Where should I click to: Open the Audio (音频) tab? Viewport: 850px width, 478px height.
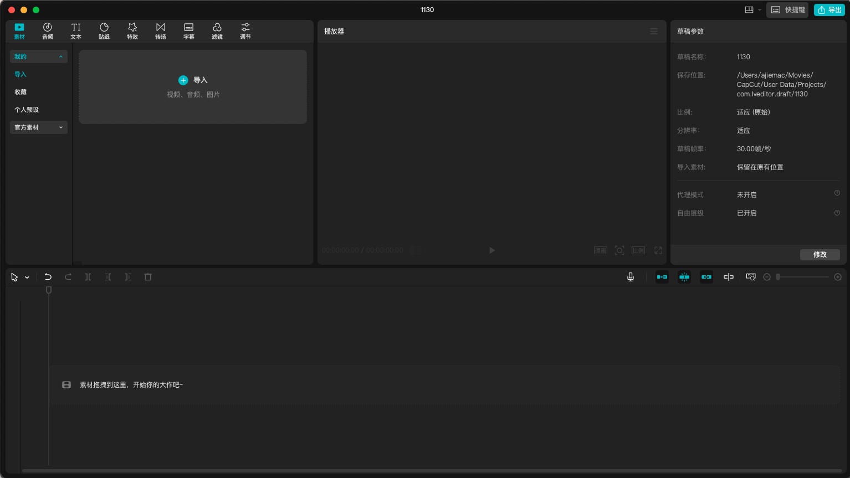(x=48, y=31)
